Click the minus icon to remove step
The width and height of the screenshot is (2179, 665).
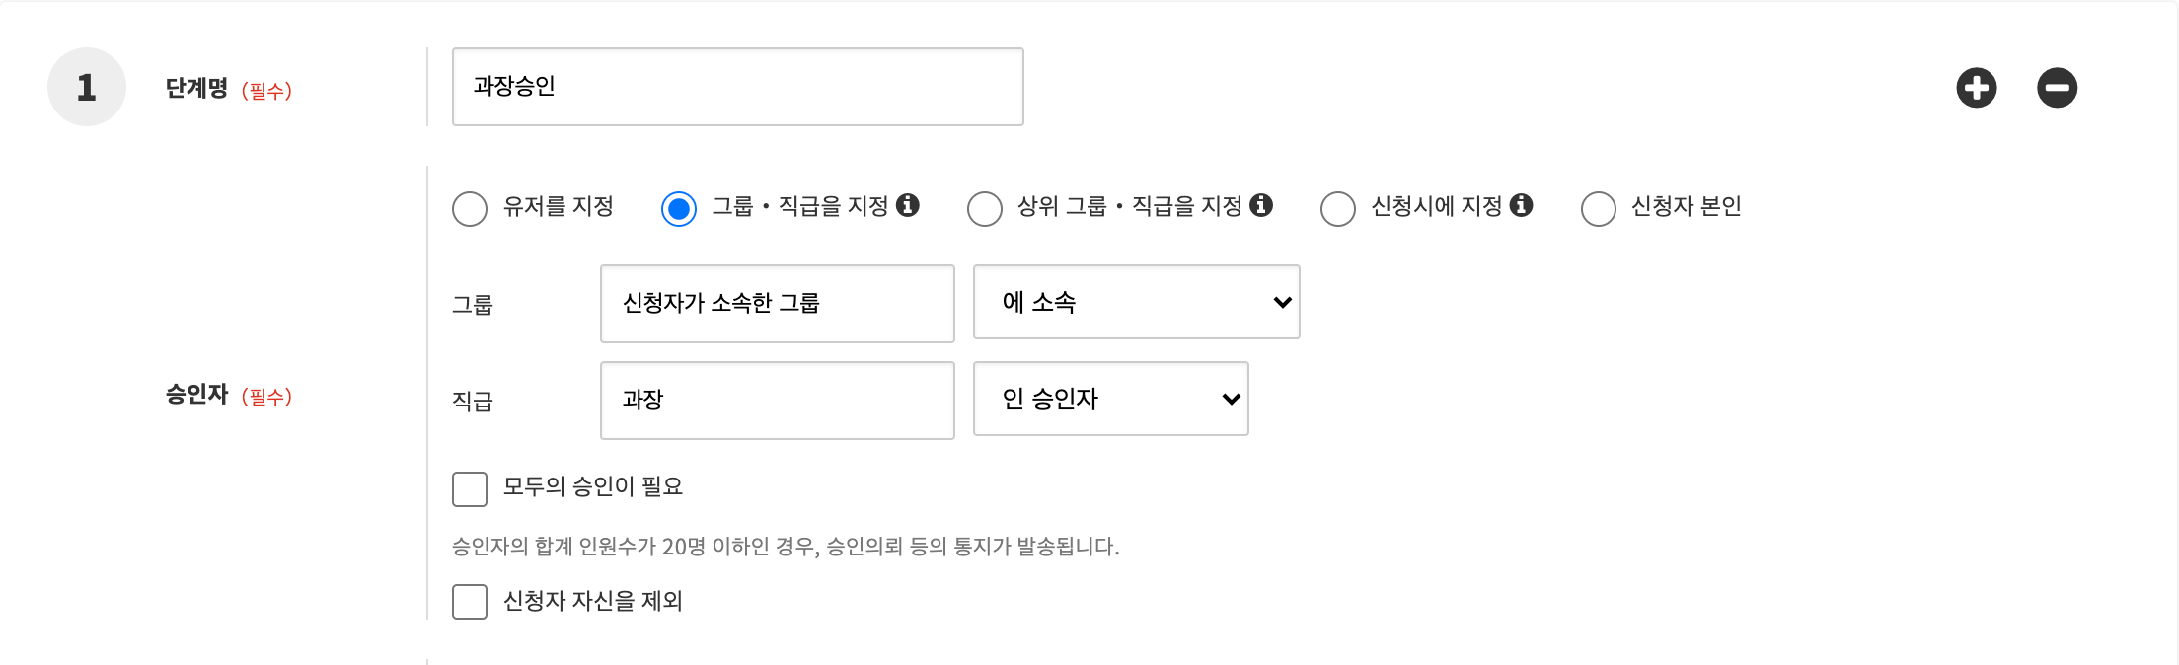[x=2057, y=88]
